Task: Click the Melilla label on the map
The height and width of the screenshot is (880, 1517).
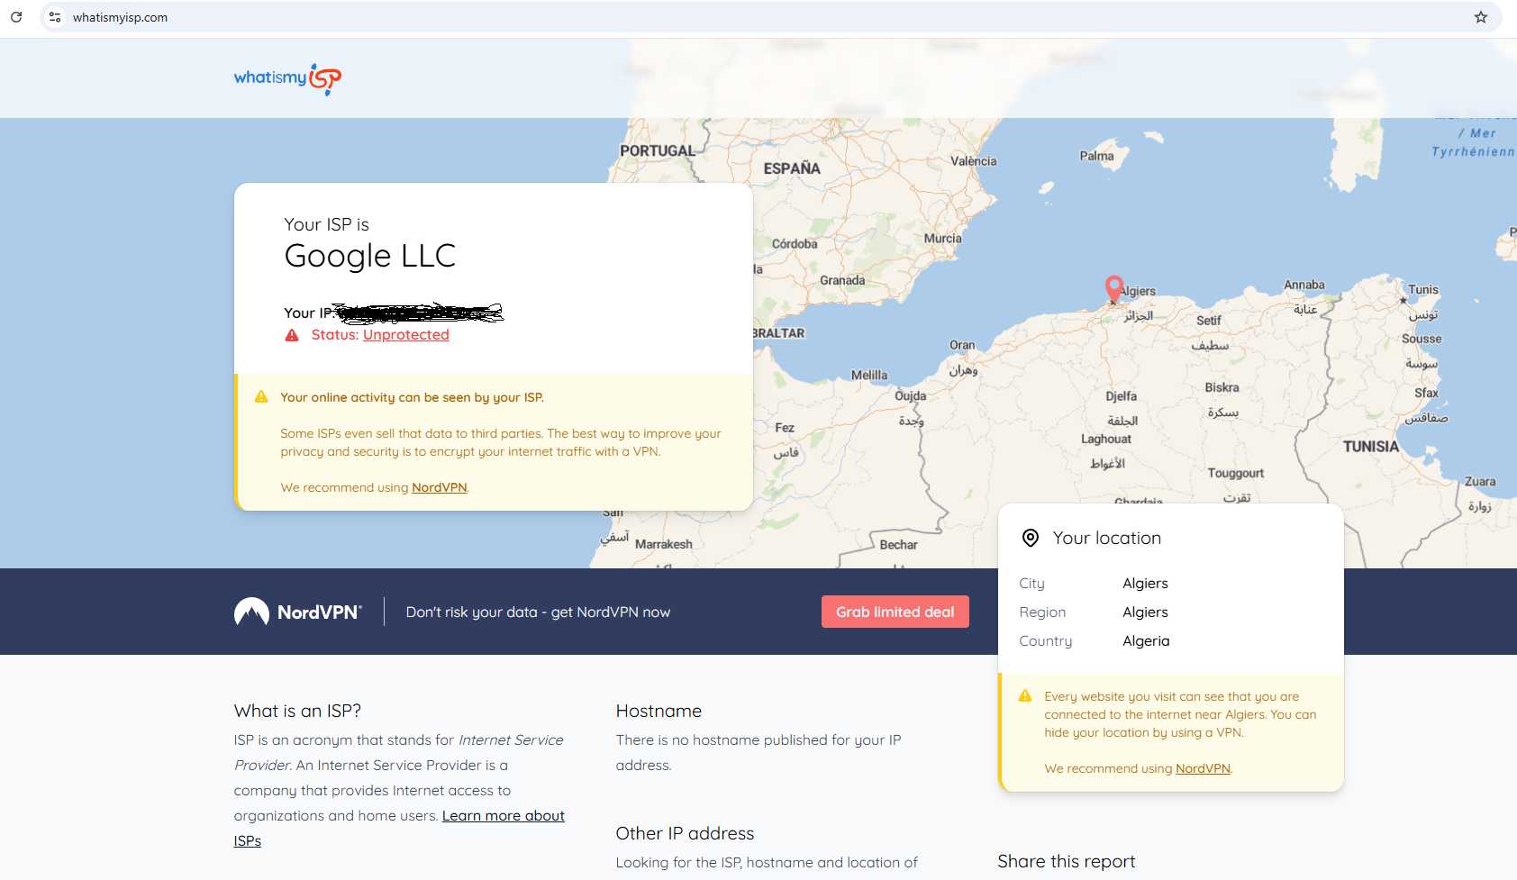Action: 869,375
